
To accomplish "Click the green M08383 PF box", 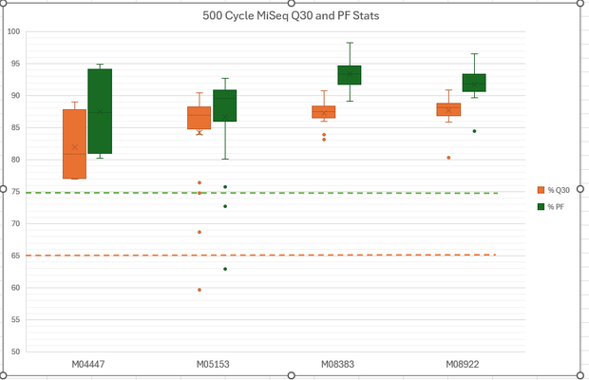I will pyautogui.click(x=350, y=75).
